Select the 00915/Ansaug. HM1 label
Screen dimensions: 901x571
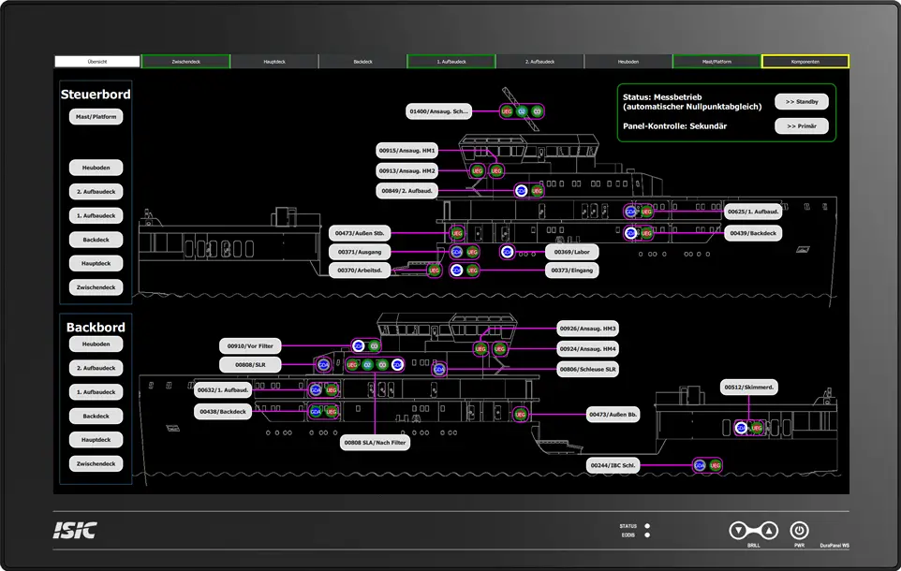[x=407, y=151]
